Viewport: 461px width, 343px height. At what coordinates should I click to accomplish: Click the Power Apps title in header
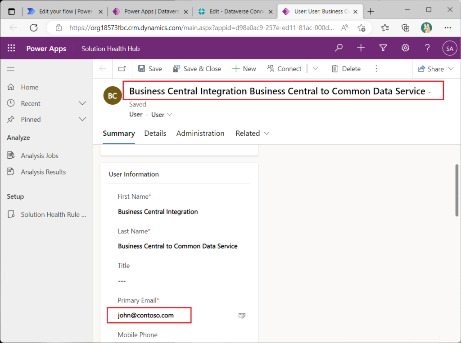click(x=46, y=49)
